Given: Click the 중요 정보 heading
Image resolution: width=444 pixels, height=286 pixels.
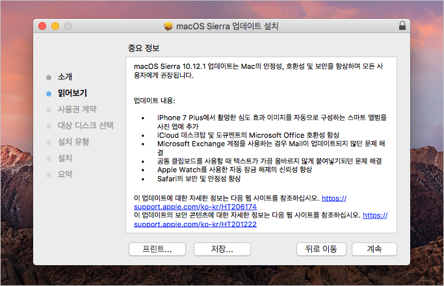Looking at the screenshot, I should (144, 48).
